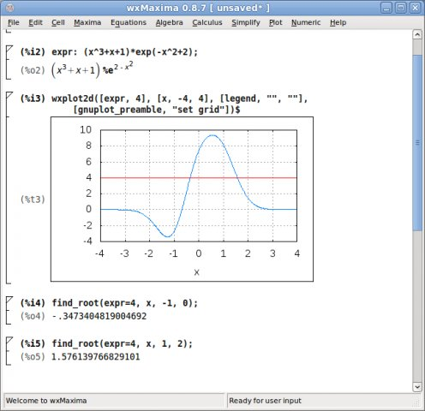Open the Numeric menu

coord(306,22)
